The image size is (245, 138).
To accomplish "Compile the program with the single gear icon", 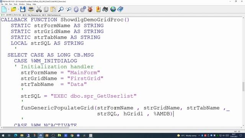I will pos(76,9).
